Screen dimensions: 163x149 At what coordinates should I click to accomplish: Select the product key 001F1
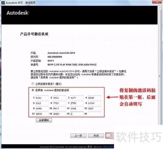51,61
